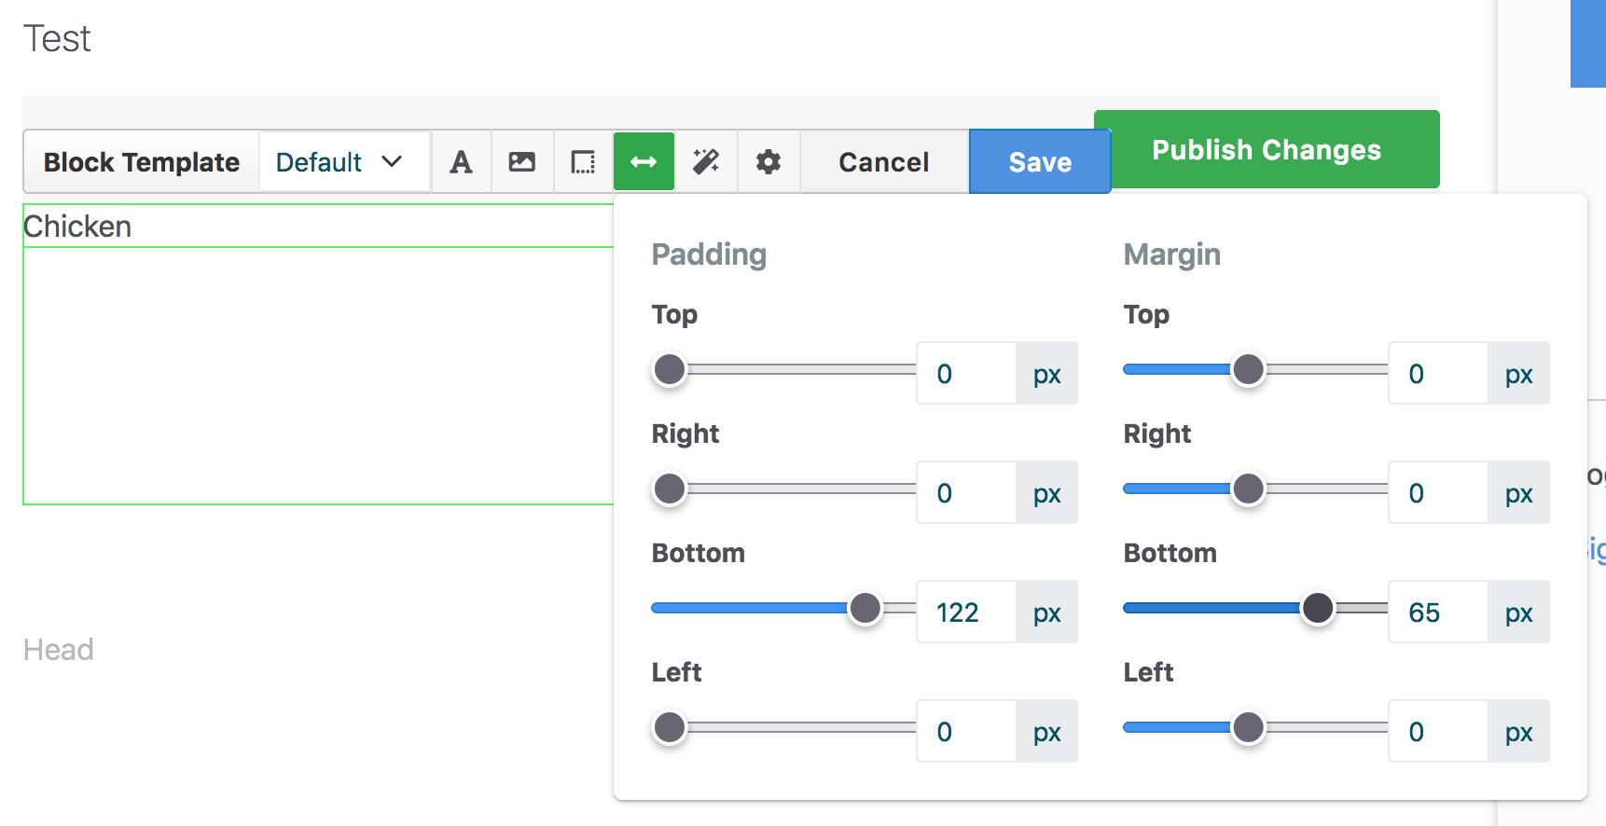Viewport: 1606px width, 826px height.
Task: Click the Block Template label
Action: click(x=141, y=161)
